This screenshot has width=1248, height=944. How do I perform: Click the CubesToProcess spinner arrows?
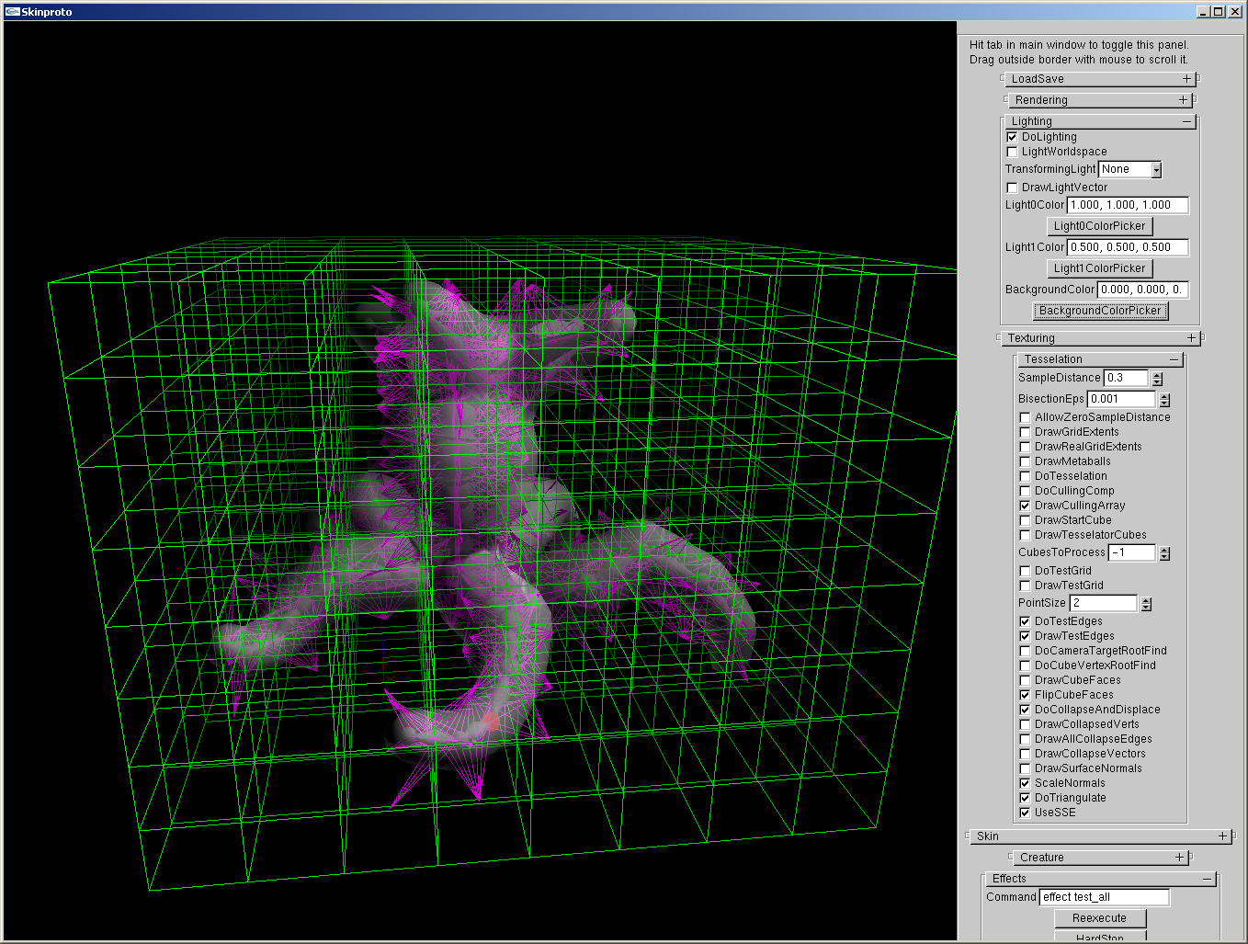coord(1164,553)
